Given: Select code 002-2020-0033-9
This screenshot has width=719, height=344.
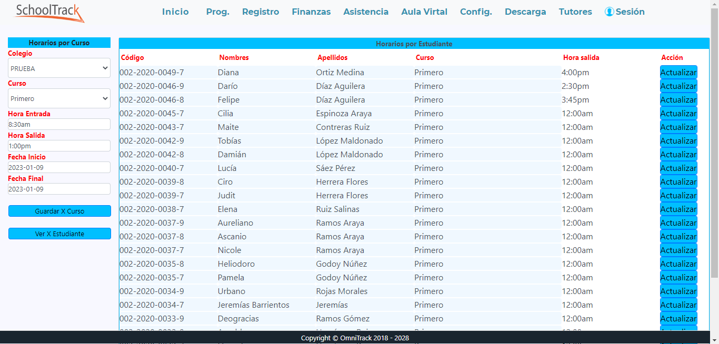Looking at the screenshot, I should click(x=152, y=319).
